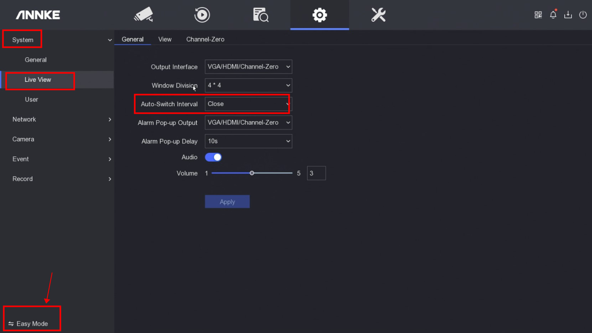The height and width of the screenshot is (333, 592).
Task: Click the Volume value input field
Action: pos(316,173)
